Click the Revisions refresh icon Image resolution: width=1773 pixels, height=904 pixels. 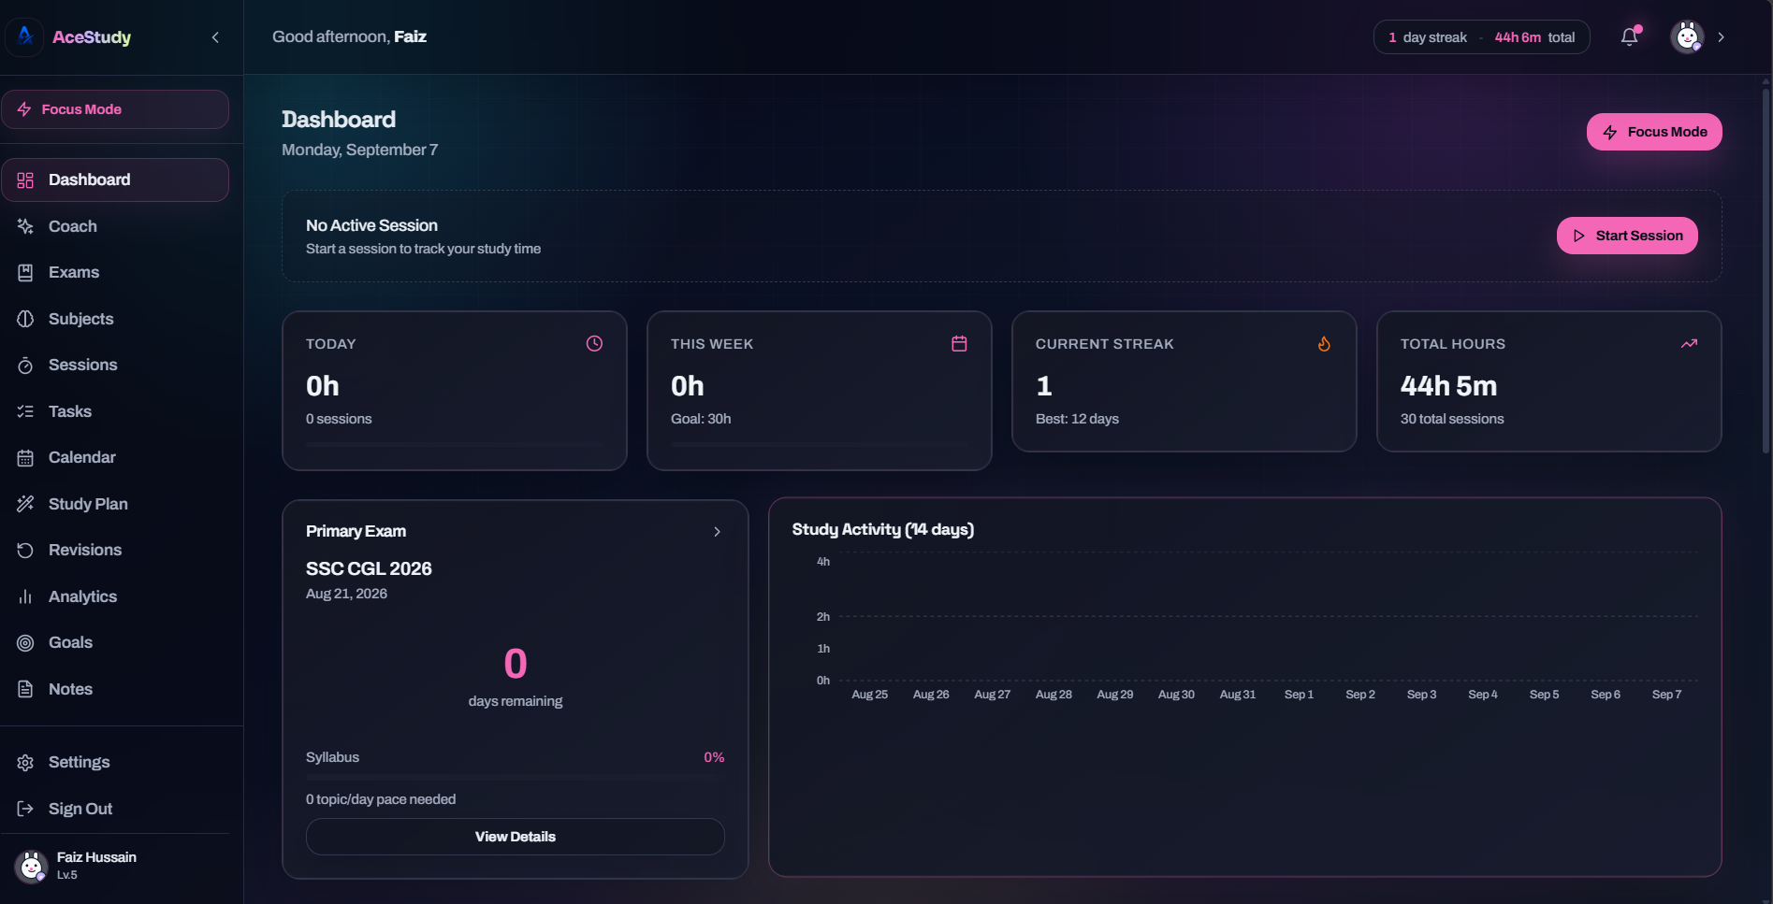coord(25,551)
